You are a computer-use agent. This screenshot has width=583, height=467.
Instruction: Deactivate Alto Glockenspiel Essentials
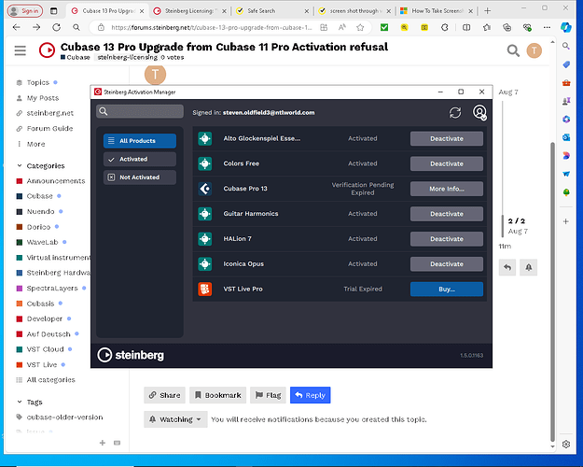click(447, 138)
